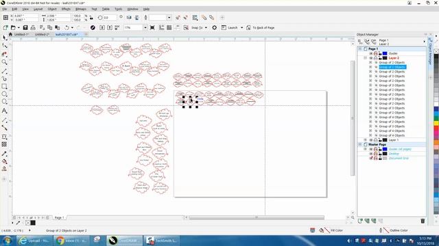The height and width of the screenshot is (246, 439).
Task: Select the Ellipse tool
Action: pyautogui.click(x=4, y=94)
